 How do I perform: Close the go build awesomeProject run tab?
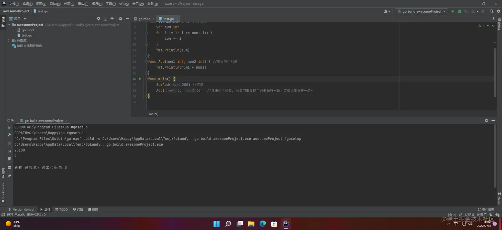[66, 121]
